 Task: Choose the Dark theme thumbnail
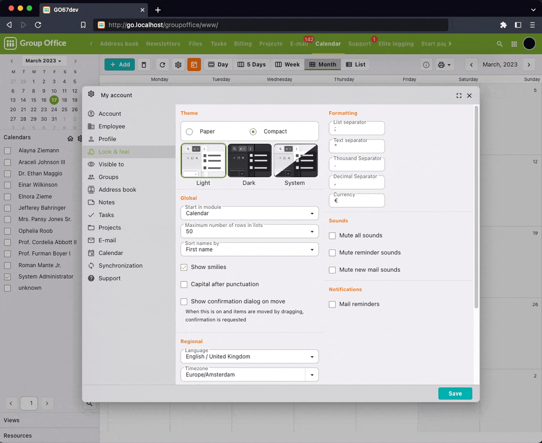click(249, 161)
